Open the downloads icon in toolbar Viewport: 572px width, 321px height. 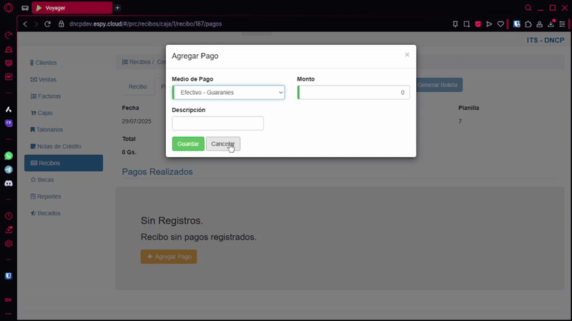click(551, 24)
